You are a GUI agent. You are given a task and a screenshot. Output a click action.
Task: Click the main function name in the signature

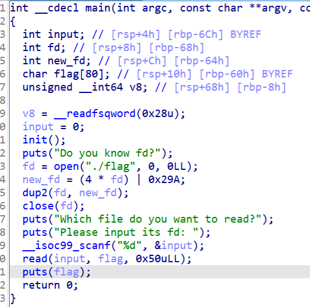point(98,8)
